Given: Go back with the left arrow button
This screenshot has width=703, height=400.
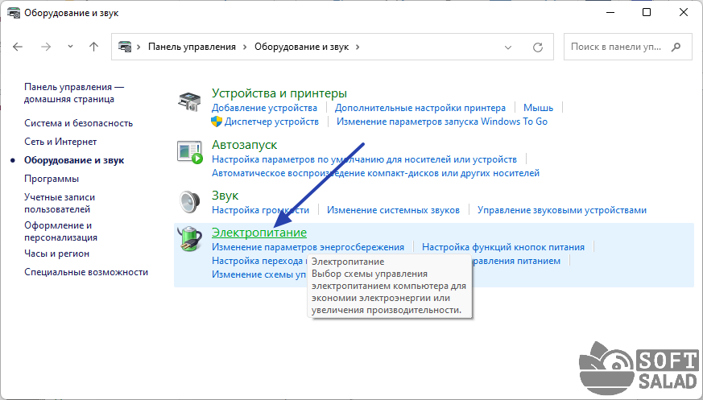Looking at the screenshot, I should (x=18, y=47).
